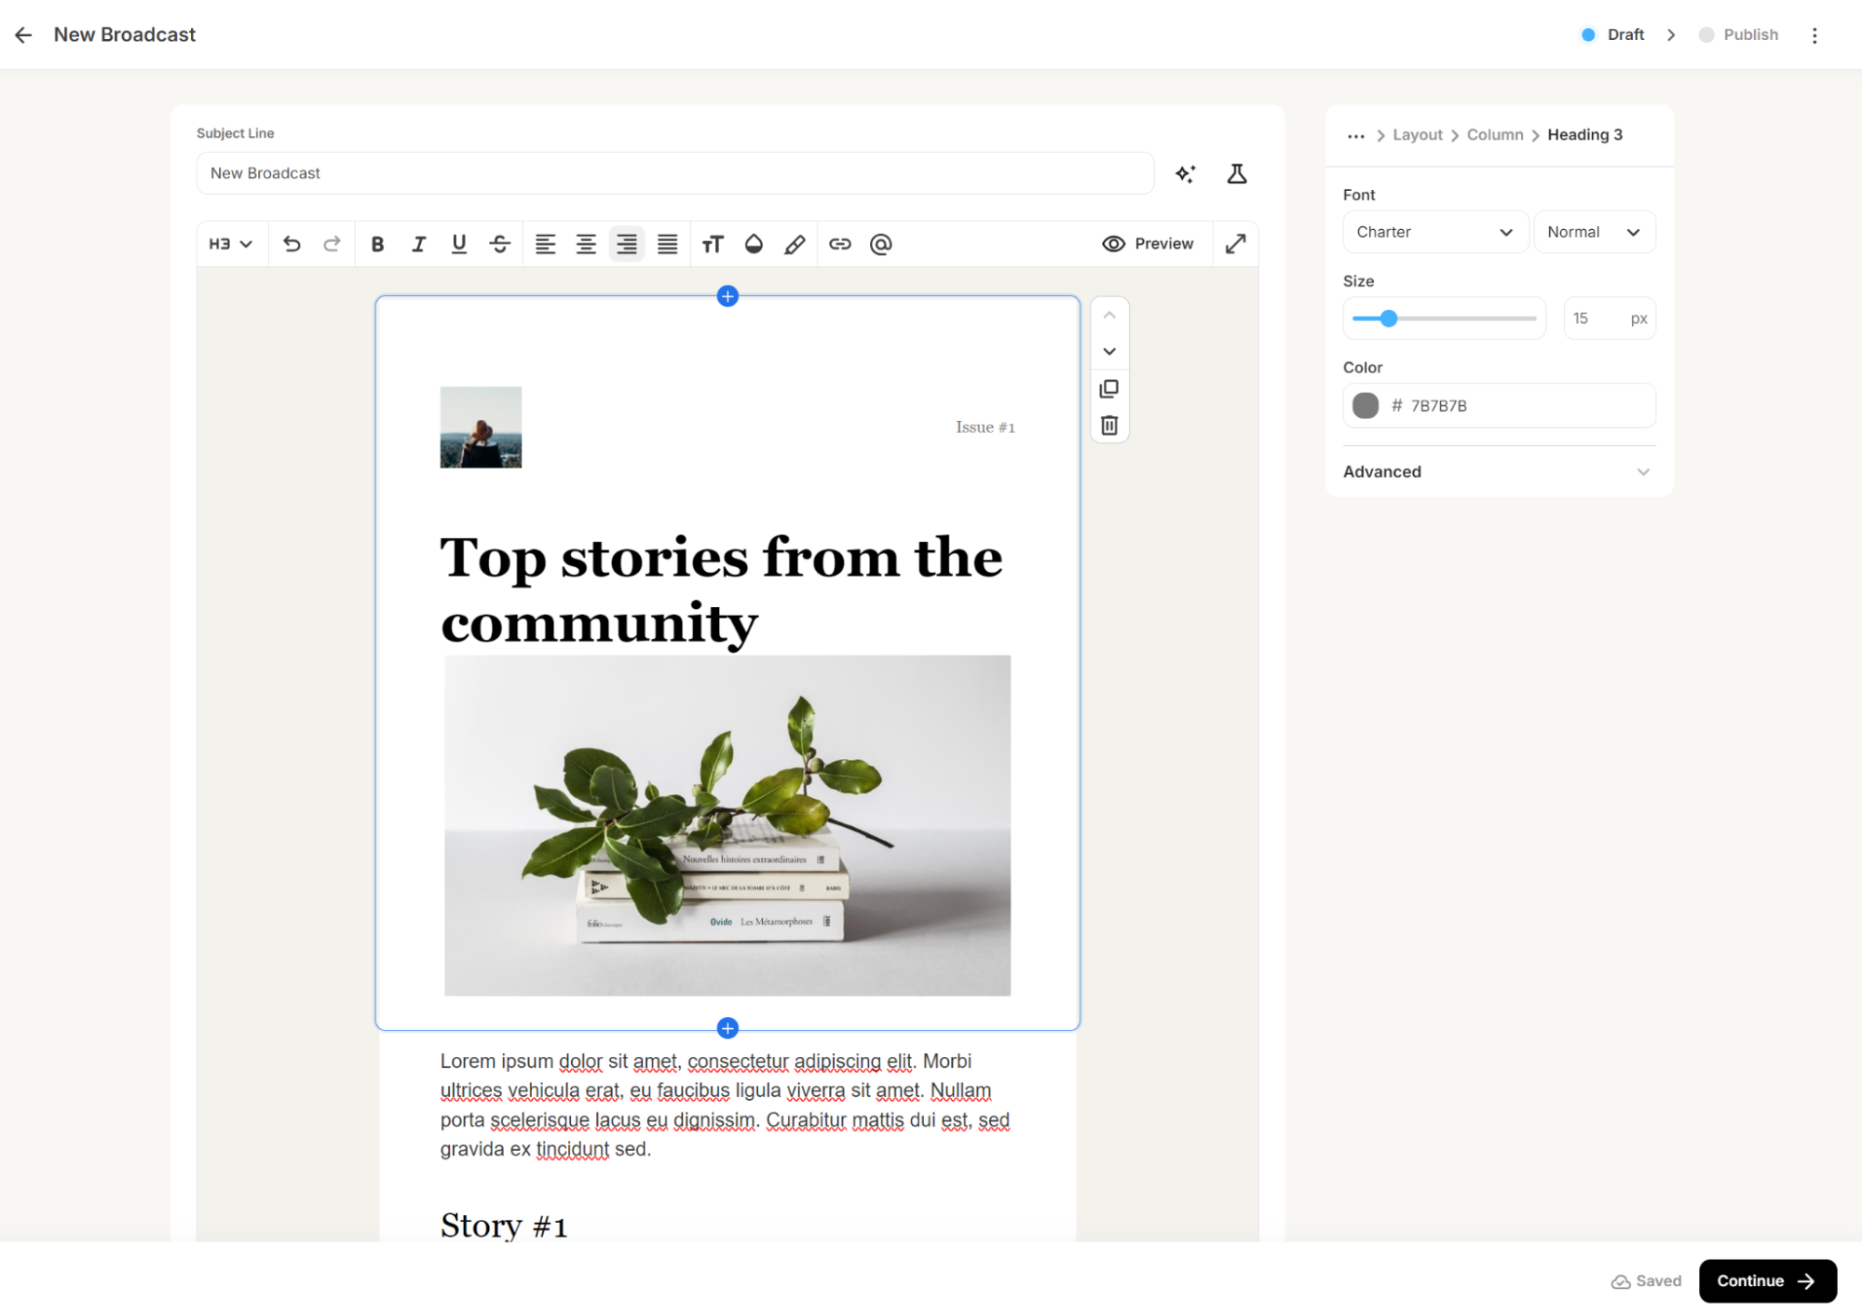The image size is (1862, 1314).
Task: Open the AI sparkle subject generator
Action: [x=1185, y=174]
